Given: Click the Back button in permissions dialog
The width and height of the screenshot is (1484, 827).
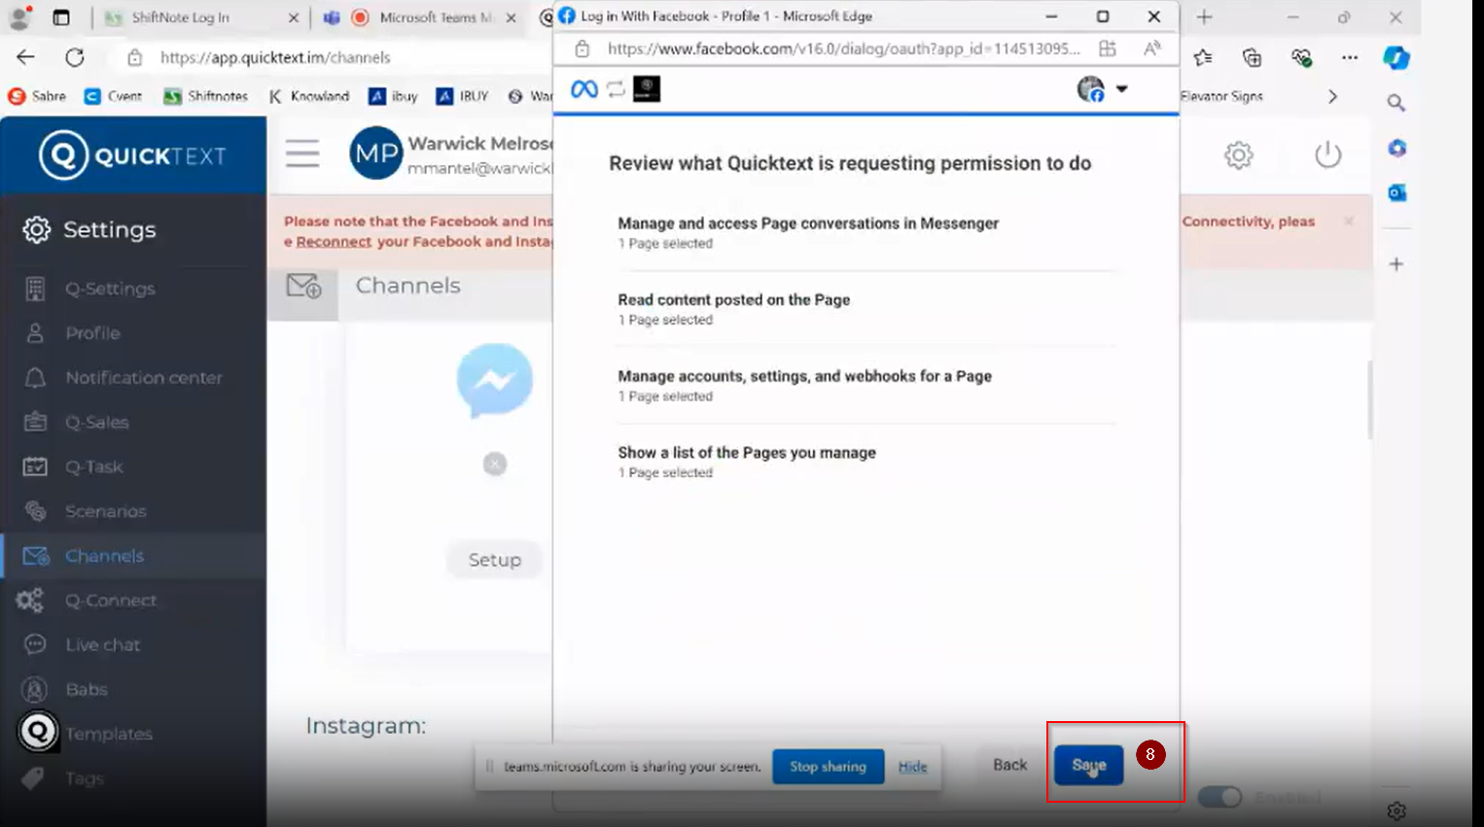Looking at the screenshot, I should (x=1009, y=765).
